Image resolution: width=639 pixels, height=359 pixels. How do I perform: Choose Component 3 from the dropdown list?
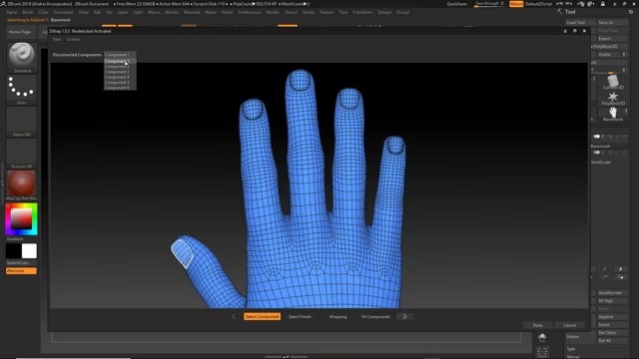pos(117,72)
